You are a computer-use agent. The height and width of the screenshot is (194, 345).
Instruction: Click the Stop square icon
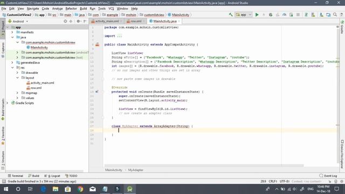298,15
